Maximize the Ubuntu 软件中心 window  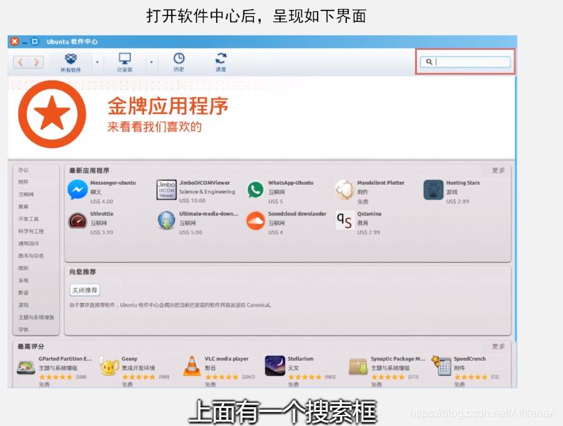35,41
